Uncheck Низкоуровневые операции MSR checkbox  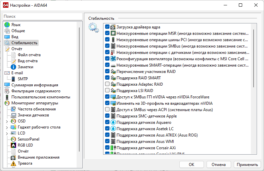[107, 33]
